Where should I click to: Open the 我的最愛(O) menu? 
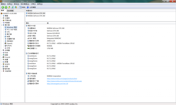[25, 4]
